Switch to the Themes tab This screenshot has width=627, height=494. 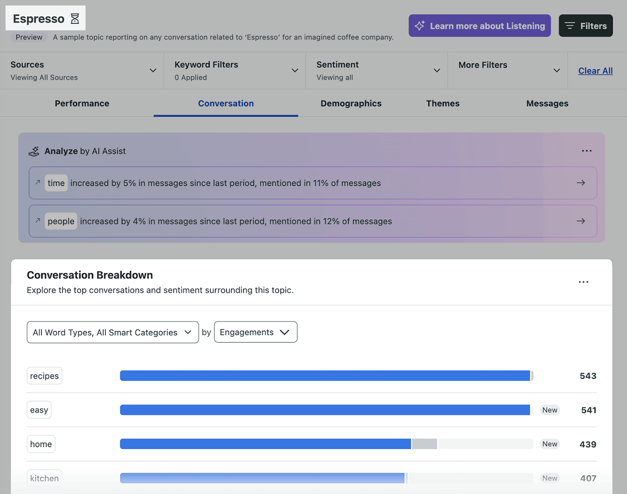443,103
